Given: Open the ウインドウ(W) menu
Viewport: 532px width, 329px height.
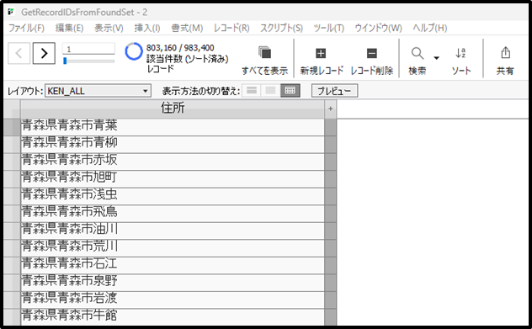Looking at the screenshot, I should tap(378, 28).
